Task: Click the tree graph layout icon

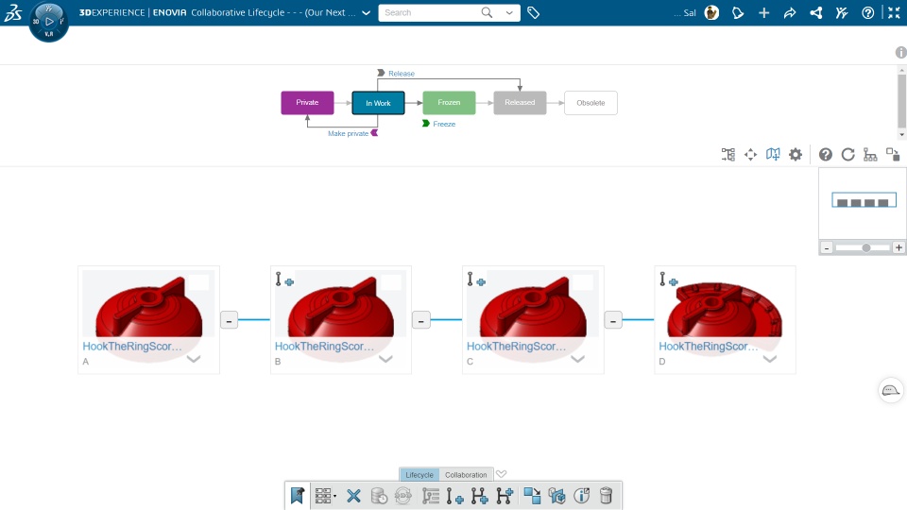Action: point(728,154)
